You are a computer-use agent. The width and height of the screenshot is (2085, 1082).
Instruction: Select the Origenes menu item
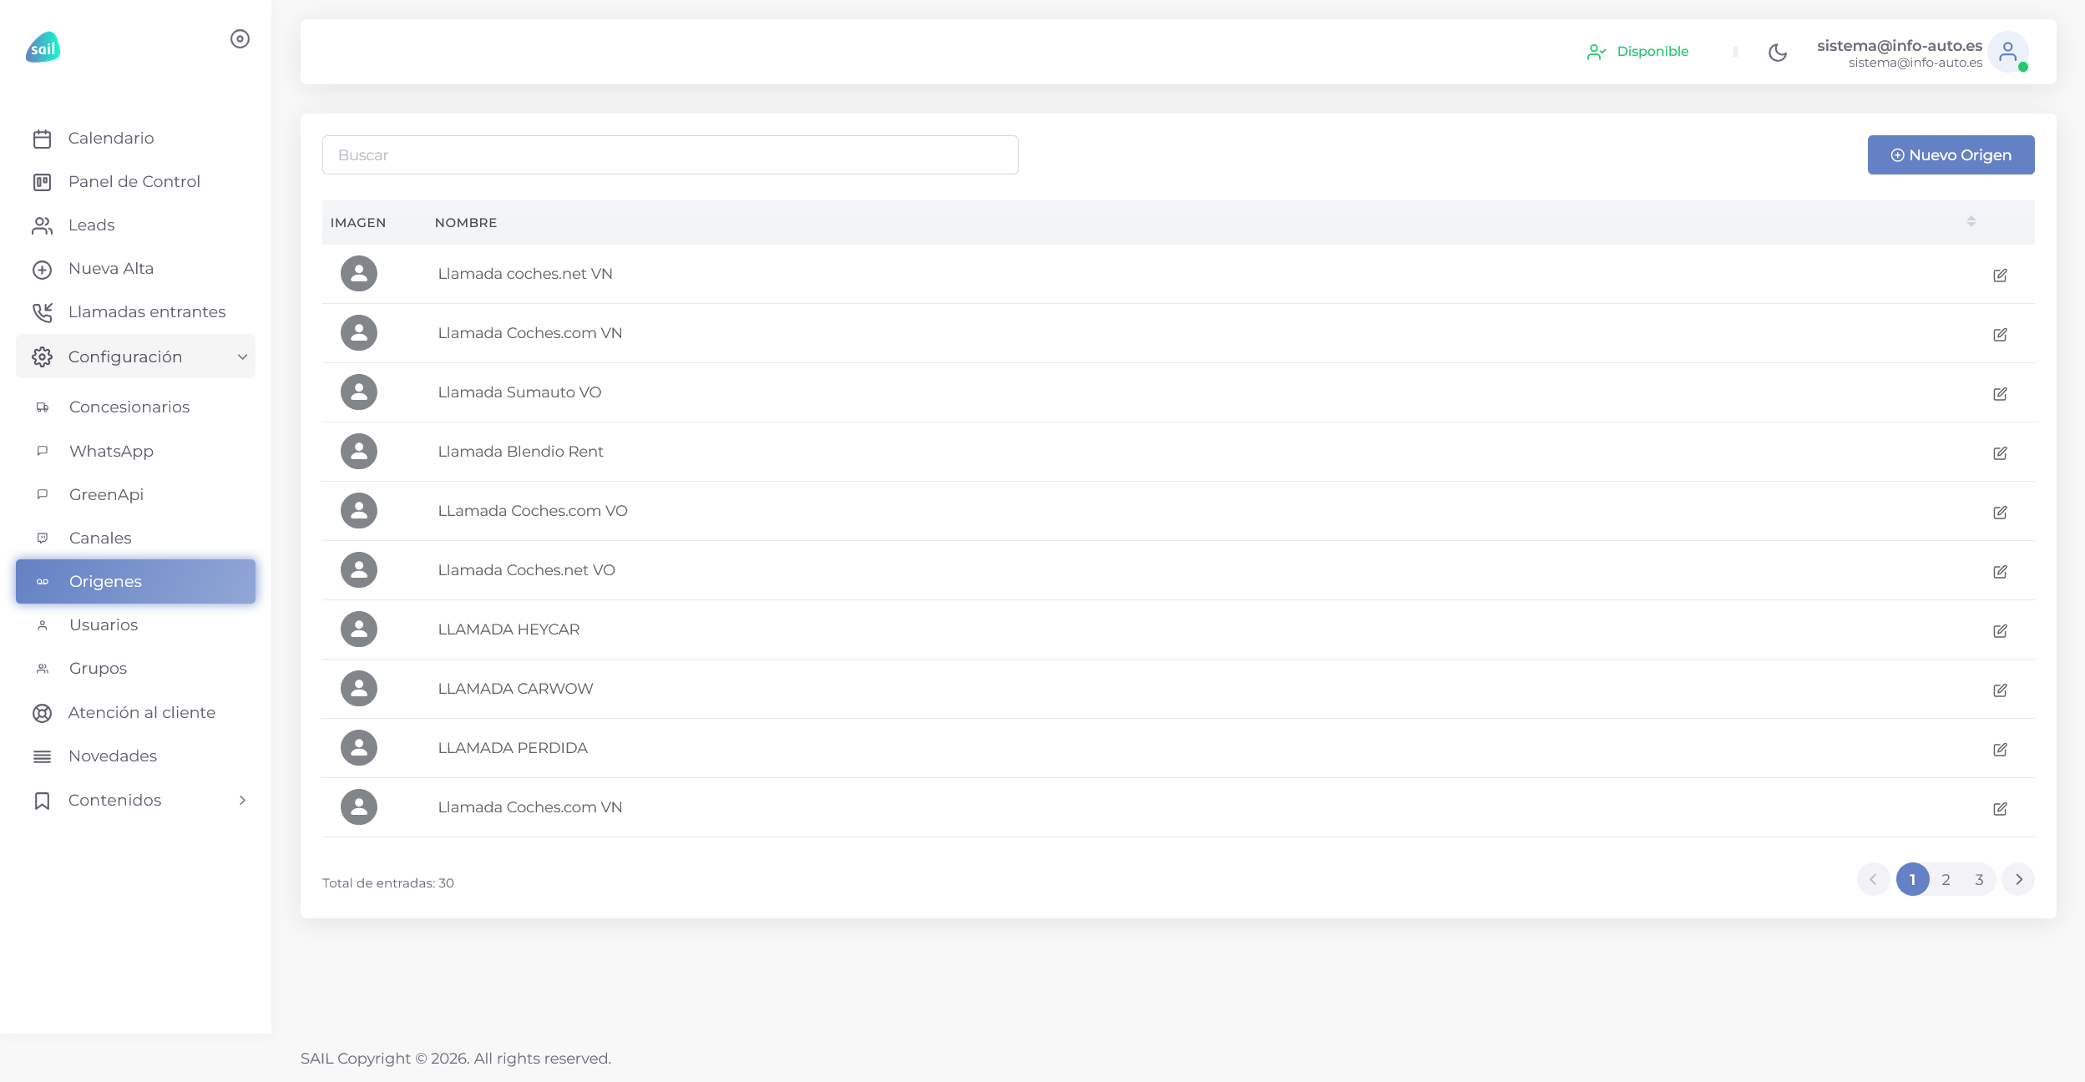click(135, 581)
